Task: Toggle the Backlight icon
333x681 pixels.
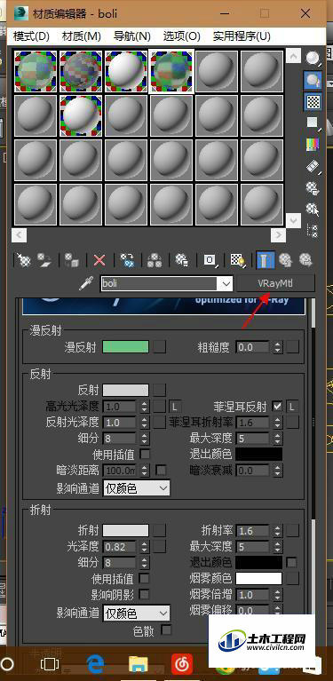Action: click(x=313, y=80)
